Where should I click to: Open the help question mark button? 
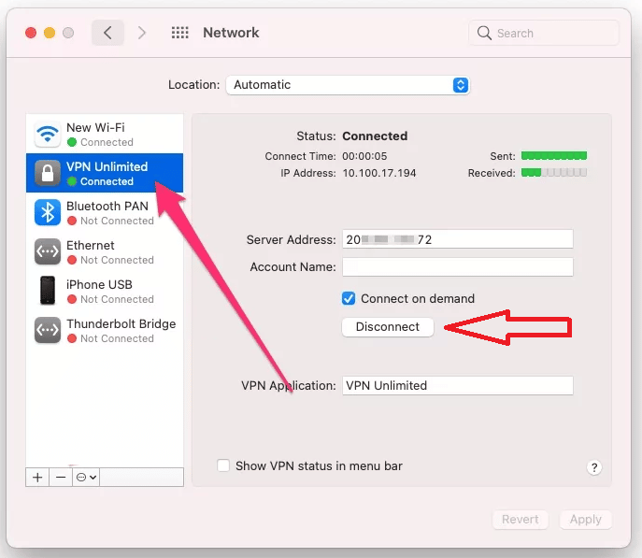[594, 467]
